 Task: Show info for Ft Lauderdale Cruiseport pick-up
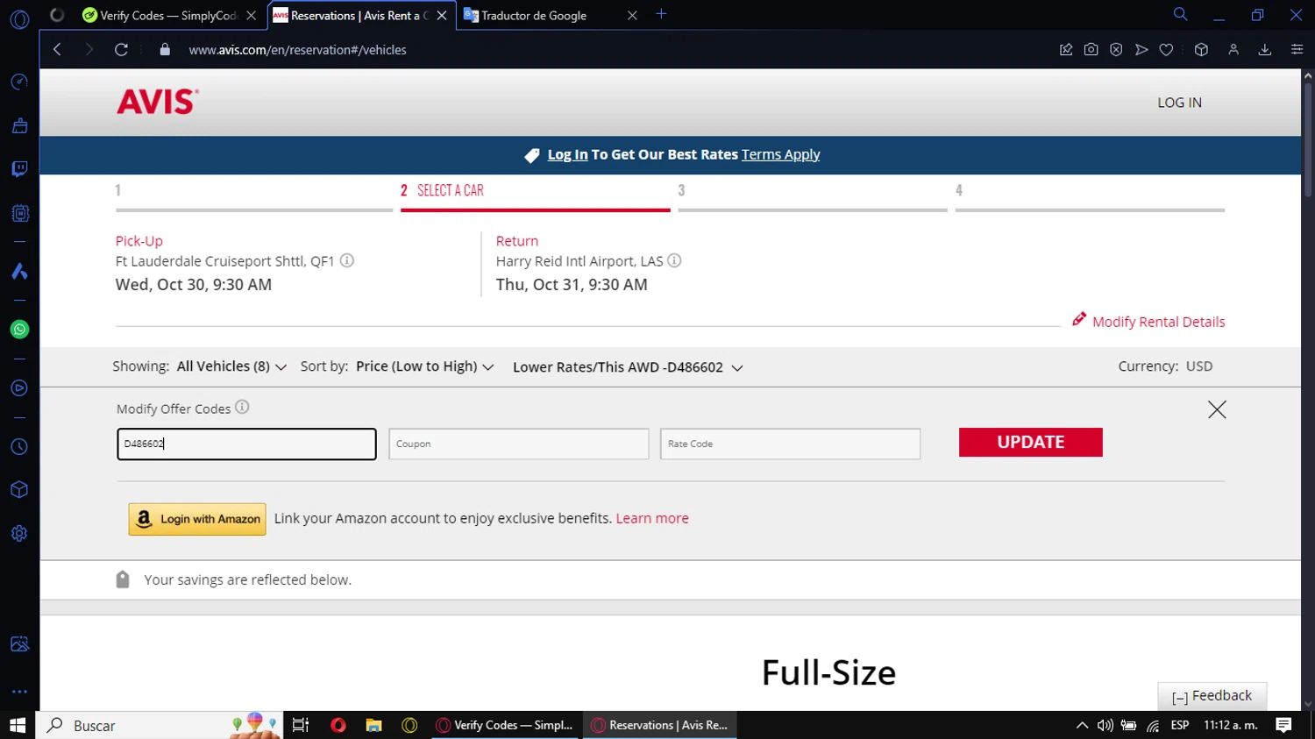tap(347, 260)
